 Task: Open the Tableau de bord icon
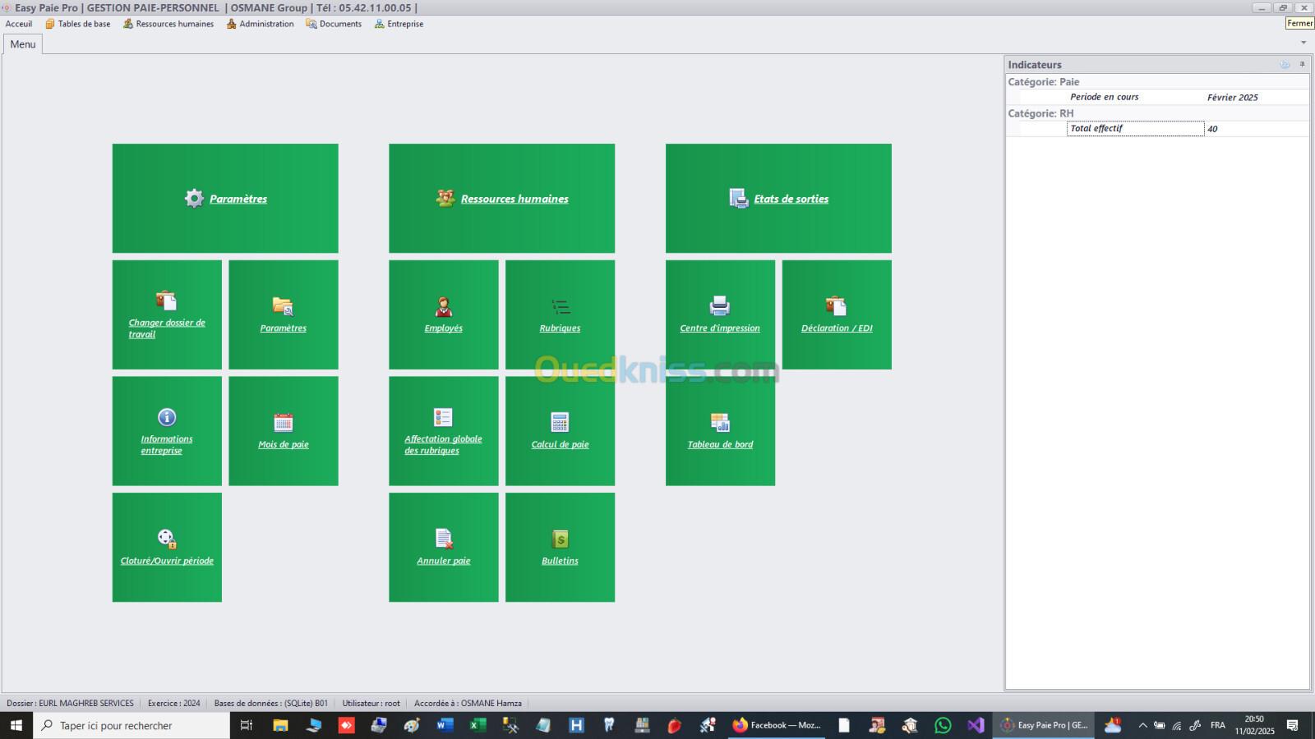pyautogui.click(x=720, y=422)
